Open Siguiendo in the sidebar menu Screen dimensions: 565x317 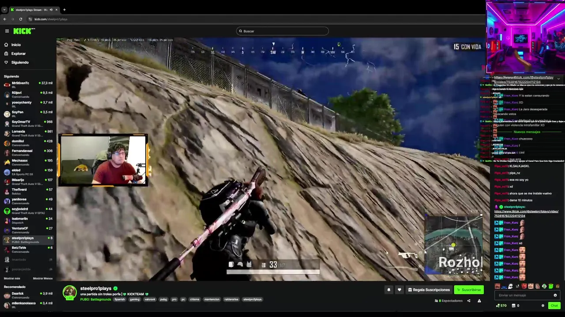20,62
